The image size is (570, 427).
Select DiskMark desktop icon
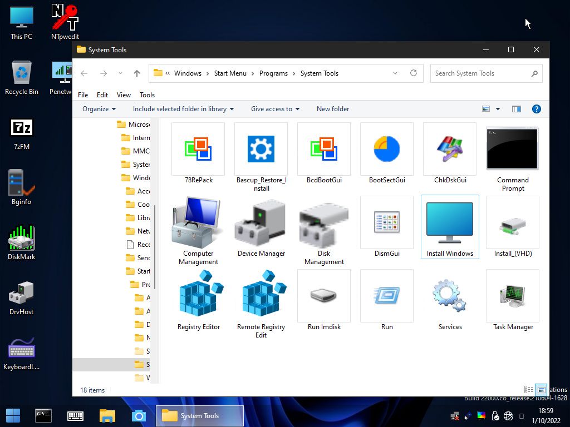pyautogui.click(x=22, y=243)
